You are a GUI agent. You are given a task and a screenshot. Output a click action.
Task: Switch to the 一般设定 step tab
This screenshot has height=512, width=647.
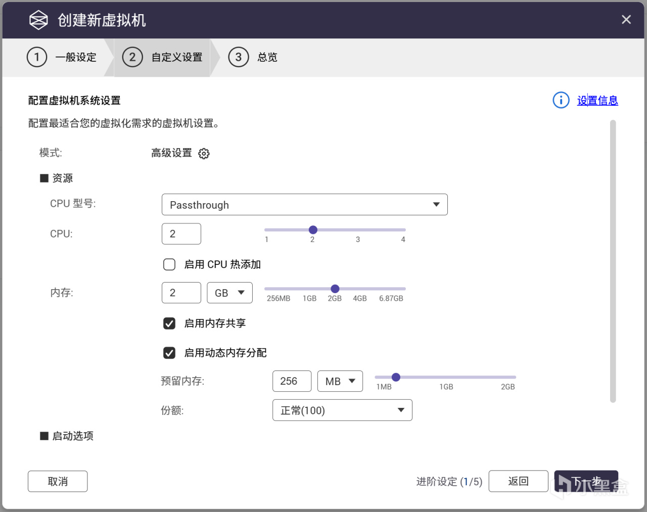(x=76, y=57)
